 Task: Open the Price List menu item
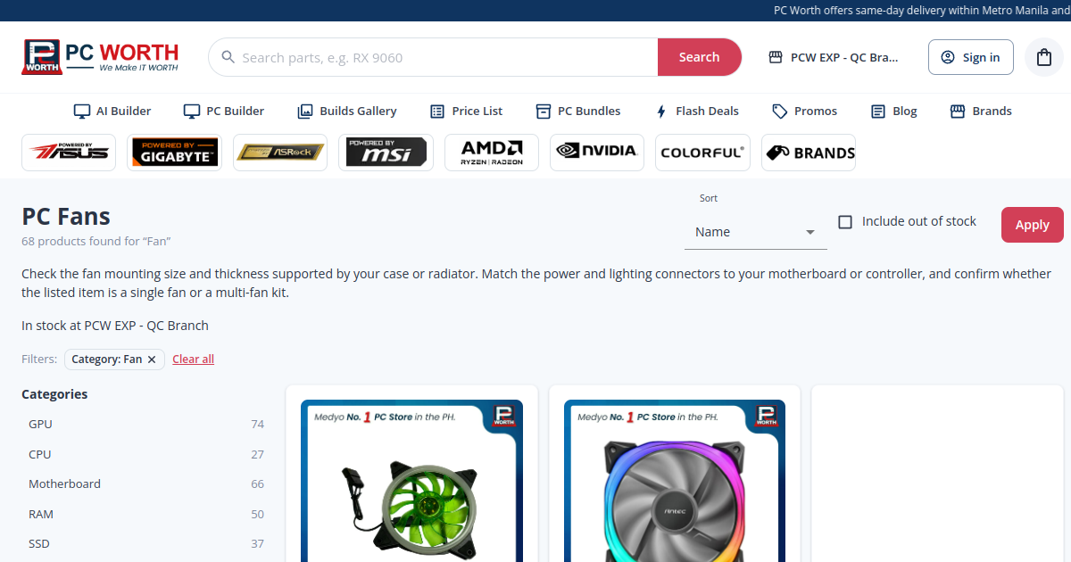[x=467, y=112]
